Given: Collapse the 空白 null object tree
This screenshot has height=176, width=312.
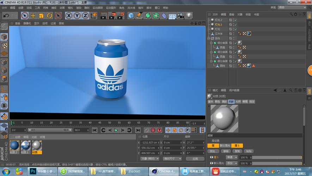Looking at the screenshot, I should [209, 38].
